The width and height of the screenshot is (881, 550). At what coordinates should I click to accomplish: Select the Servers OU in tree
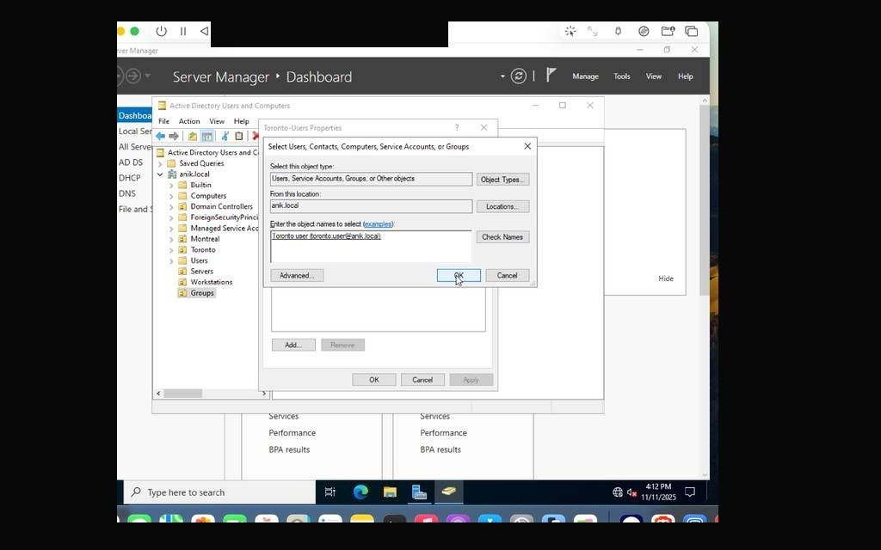[x=201, y=272]
